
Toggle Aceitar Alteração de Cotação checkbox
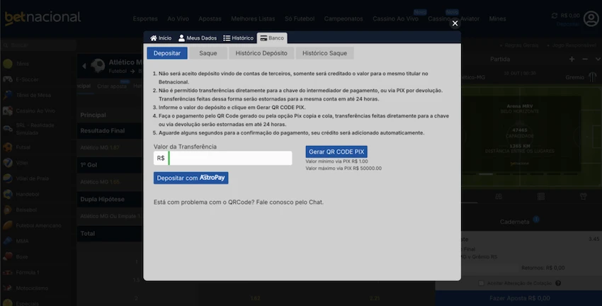(x=481, y=283)
